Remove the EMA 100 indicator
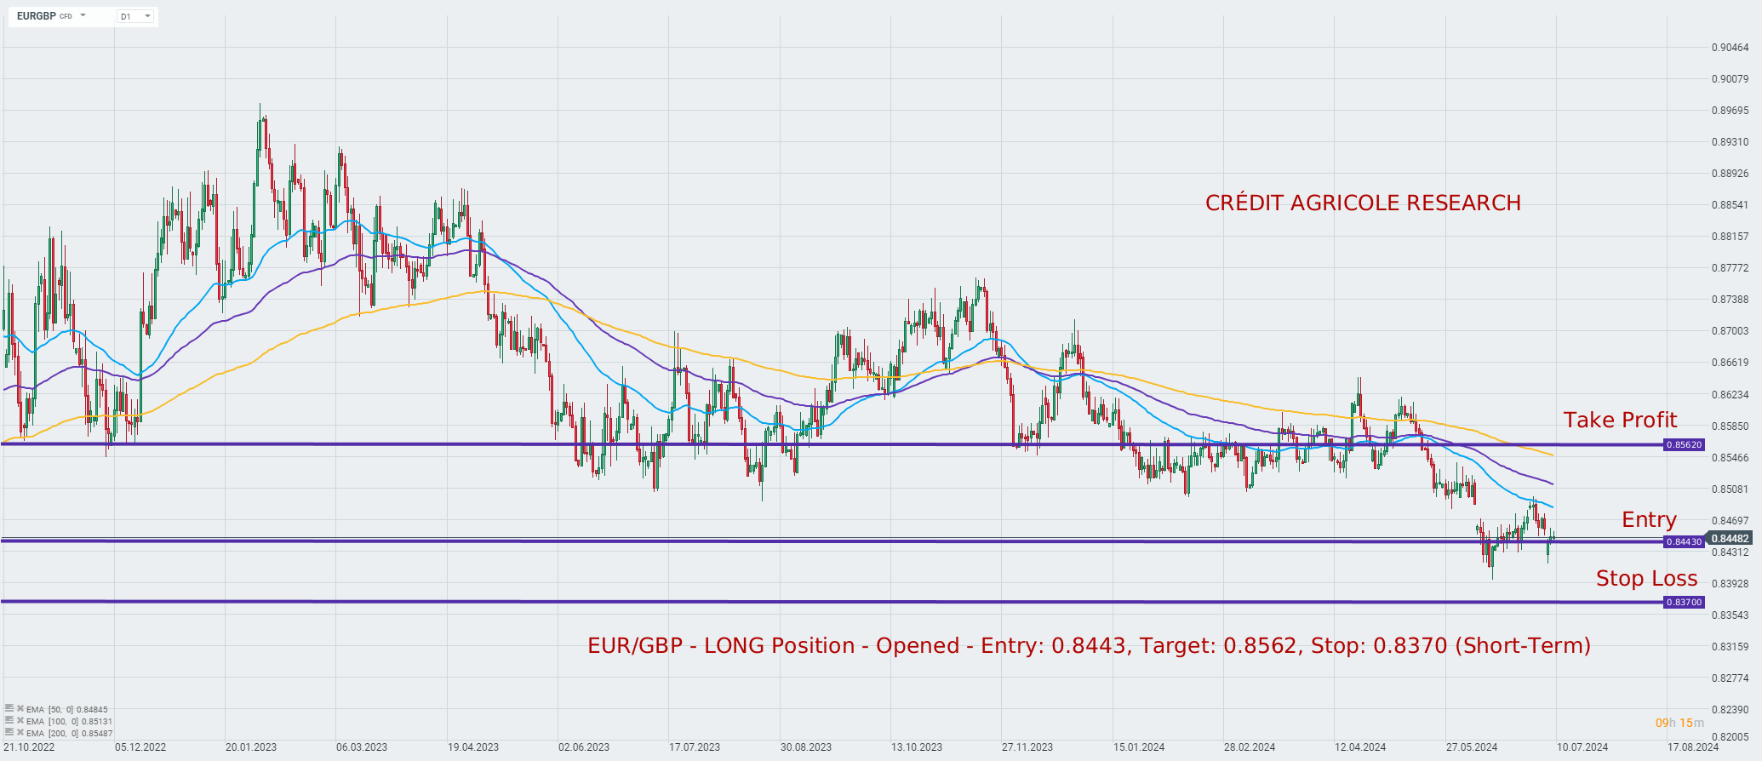Screen dimensions: 1762x761 click(20, 720)
